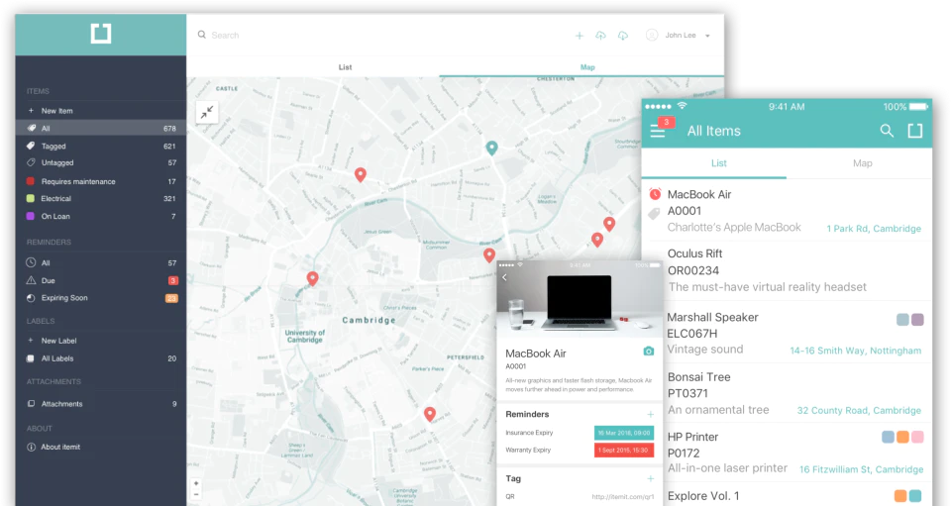Click the purple label swatch on Marshall Speaker
951x506 pixels.
click(917, 320)
